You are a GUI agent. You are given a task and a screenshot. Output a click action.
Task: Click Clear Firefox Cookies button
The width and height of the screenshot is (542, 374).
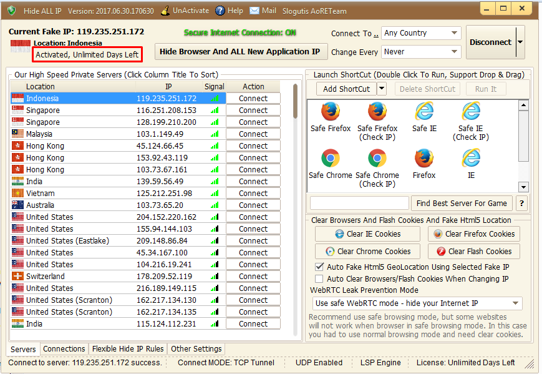tap(474, 234)
